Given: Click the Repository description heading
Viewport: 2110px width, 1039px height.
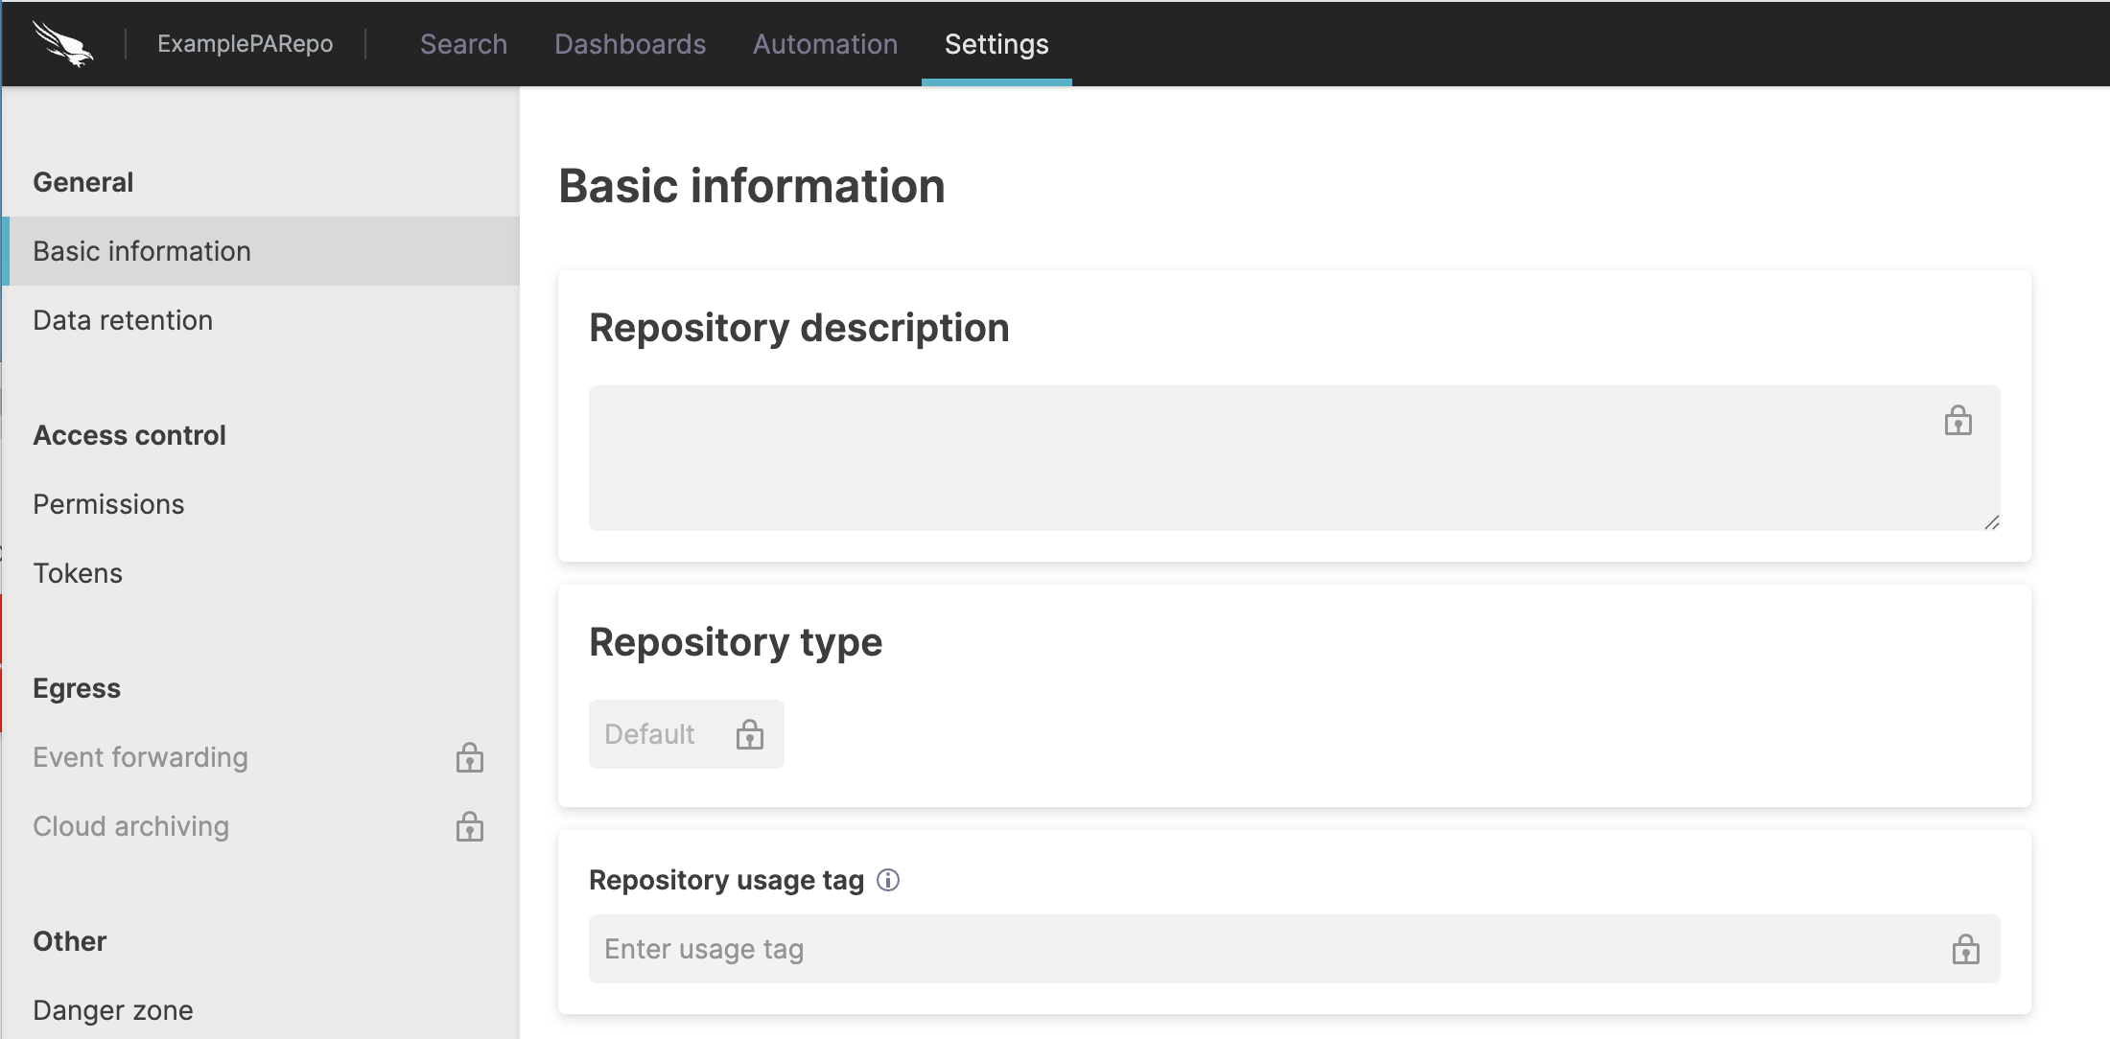Looking at the screenshot, I should pyautogui.click(x=799, y=328).
